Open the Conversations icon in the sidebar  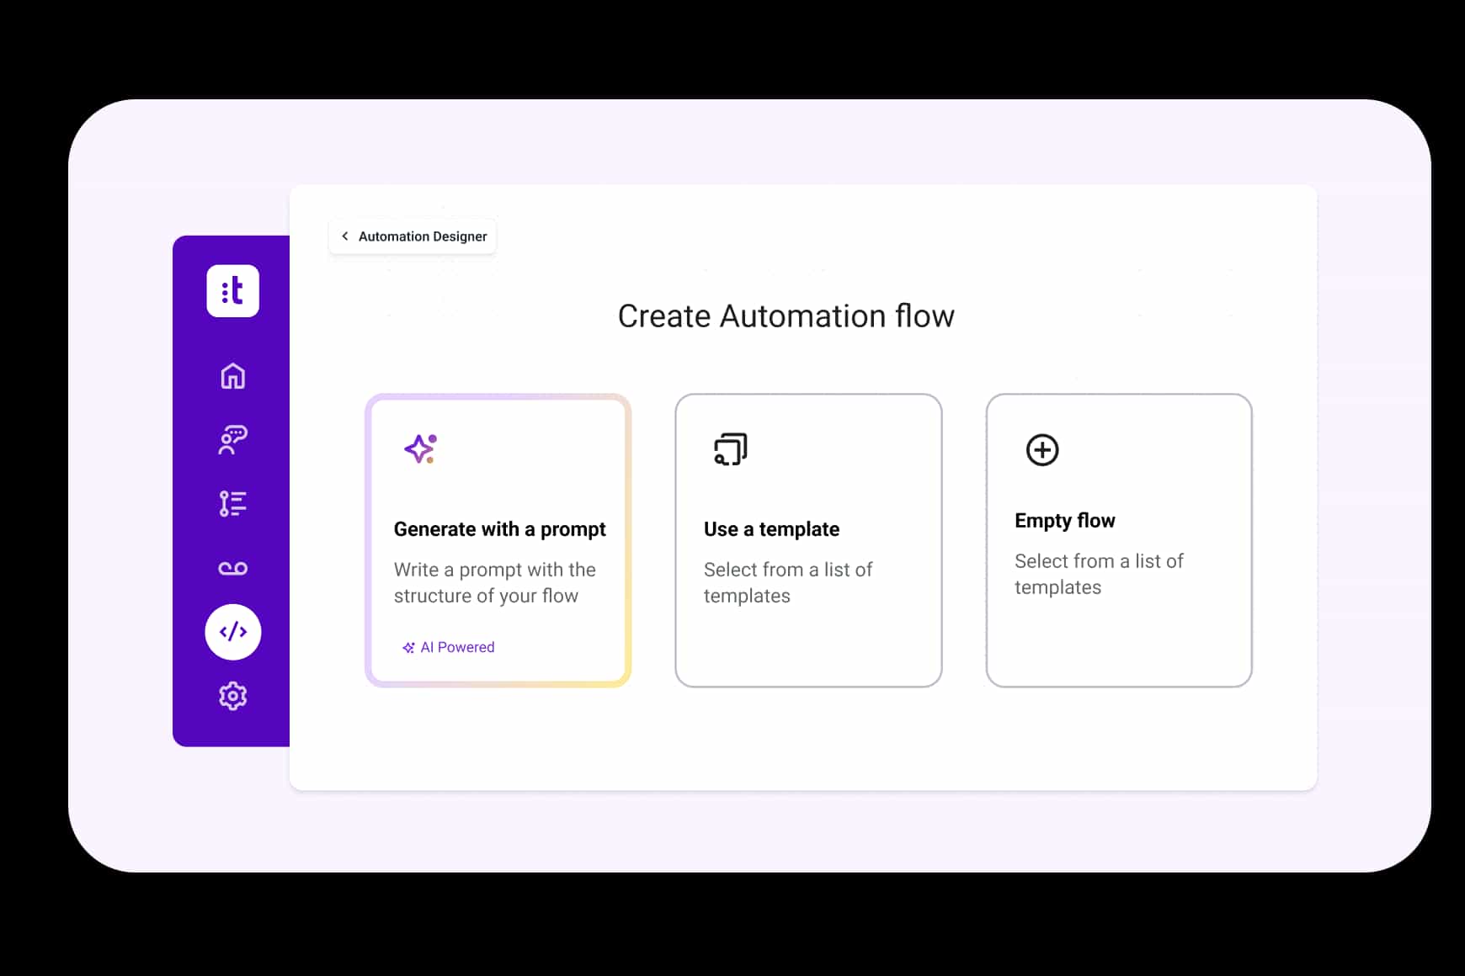click(x=232, y=439)
